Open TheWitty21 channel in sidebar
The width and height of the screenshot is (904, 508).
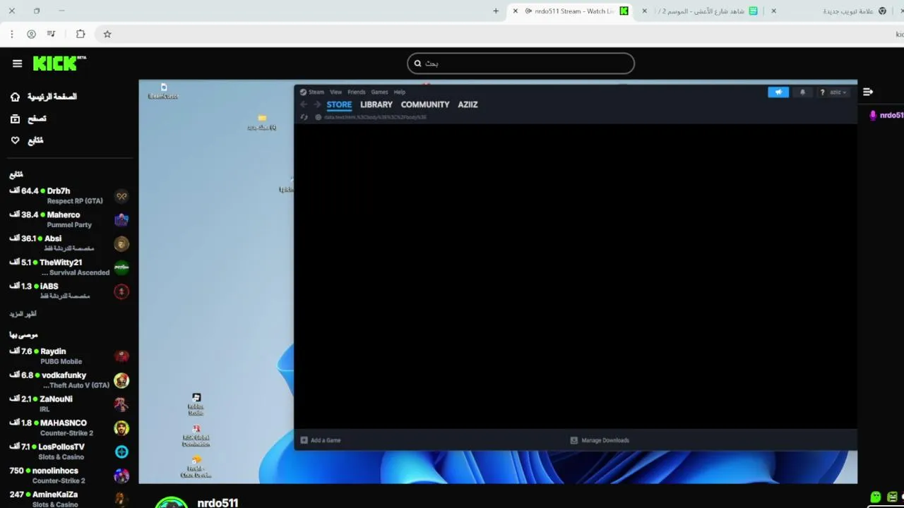pos(69,267)
